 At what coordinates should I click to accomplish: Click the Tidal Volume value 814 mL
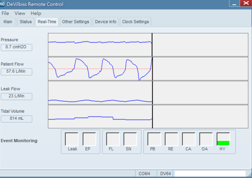pyautogui.click(x=16, y=119)
